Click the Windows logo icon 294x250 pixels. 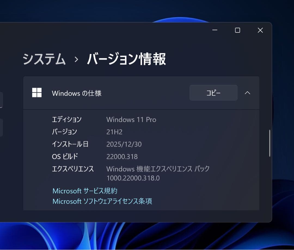pyautogui.click(x=37, y=92)
